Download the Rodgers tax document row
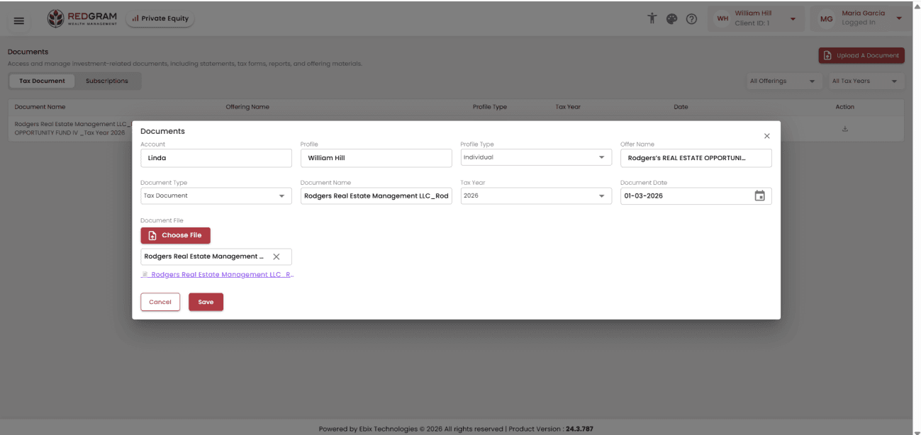 click(844, 129)
